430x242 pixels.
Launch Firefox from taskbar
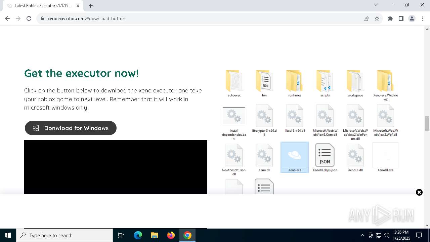pos(171,235)
